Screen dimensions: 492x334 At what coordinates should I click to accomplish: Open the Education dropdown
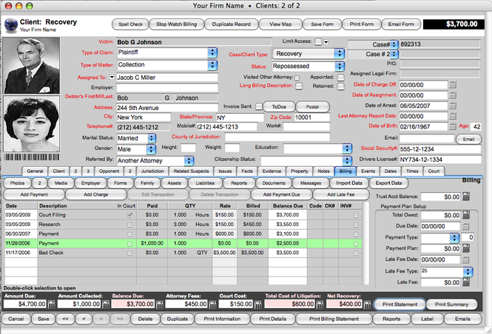pyautogui.click(x=347, y=149)
